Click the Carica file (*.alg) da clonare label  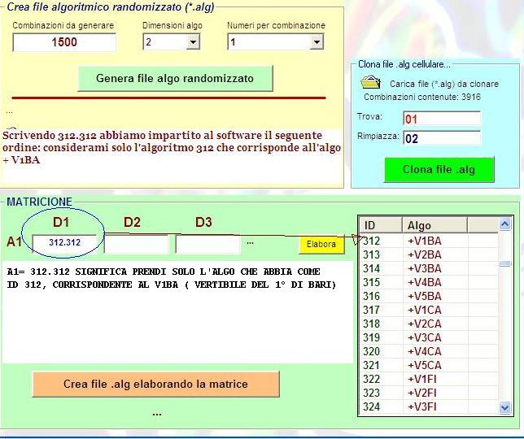[444, 84]
